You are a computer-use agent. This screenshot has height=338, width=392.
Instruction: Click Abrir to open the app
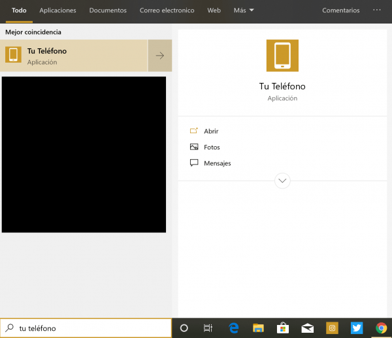(x=211, y=131)
